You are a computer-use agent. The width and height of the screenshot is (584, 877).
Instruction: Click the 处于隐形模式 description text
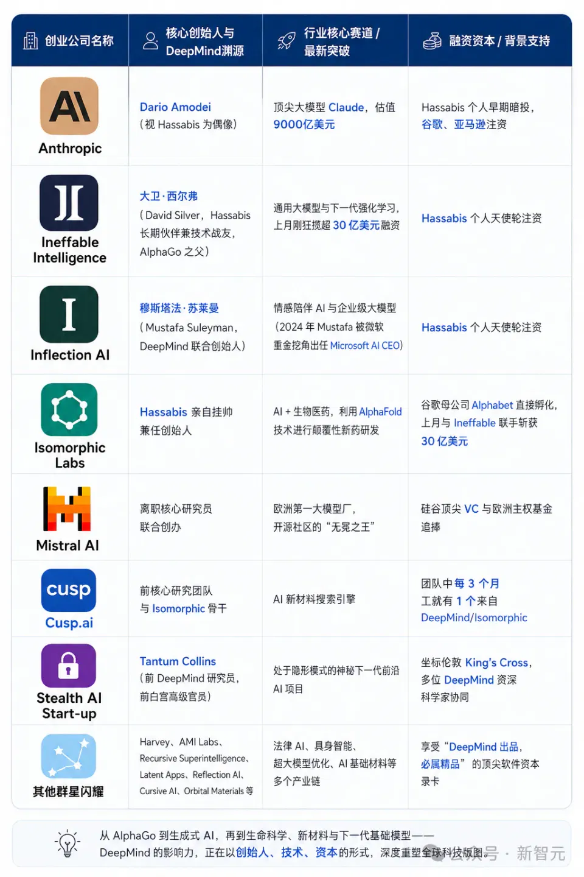(336, 671)
